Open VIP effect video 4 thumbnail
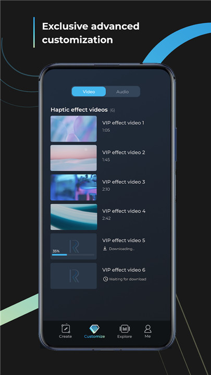211x375 pixels. click(73, 217)
